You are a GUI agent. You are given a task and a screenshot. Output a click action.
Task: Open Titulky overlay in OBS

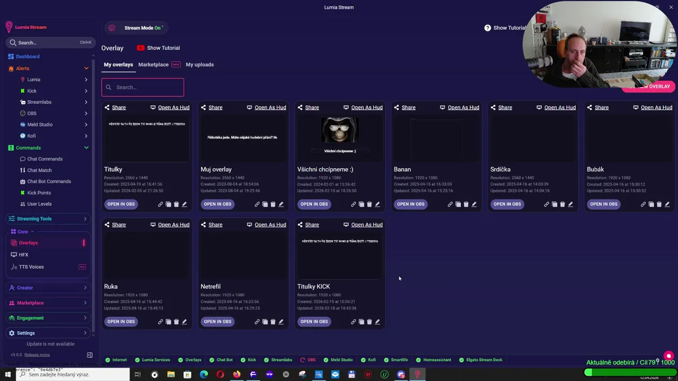click(121, 204)
